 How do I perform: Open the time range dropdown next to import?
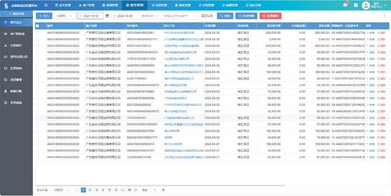[64, 16]
